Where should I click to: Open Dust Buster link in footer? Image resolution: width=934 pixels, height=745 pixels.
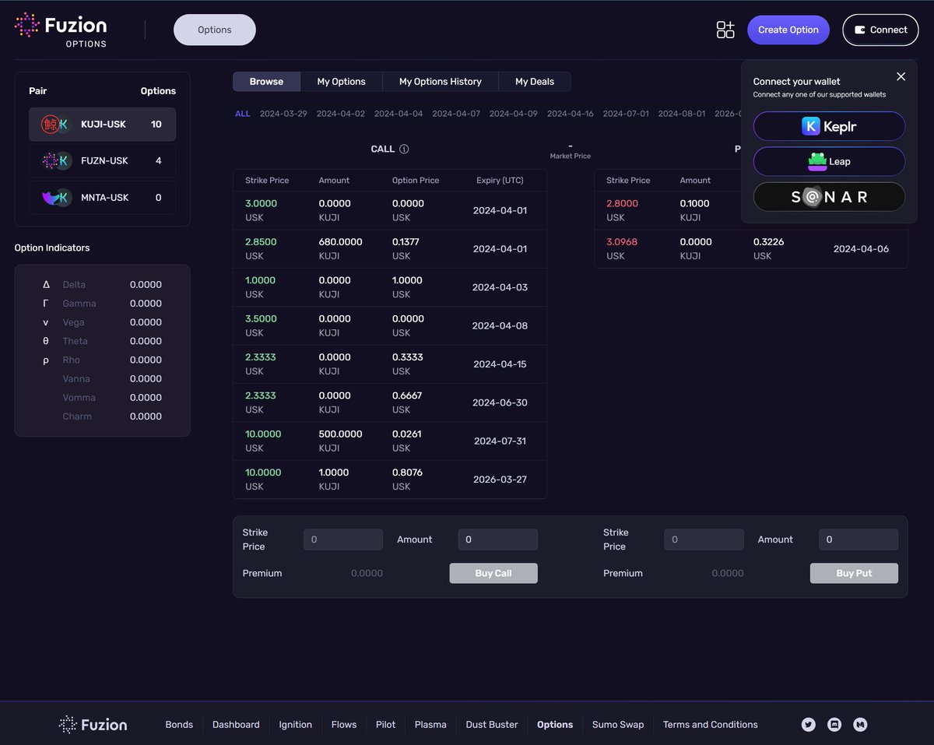coord(492,725)
